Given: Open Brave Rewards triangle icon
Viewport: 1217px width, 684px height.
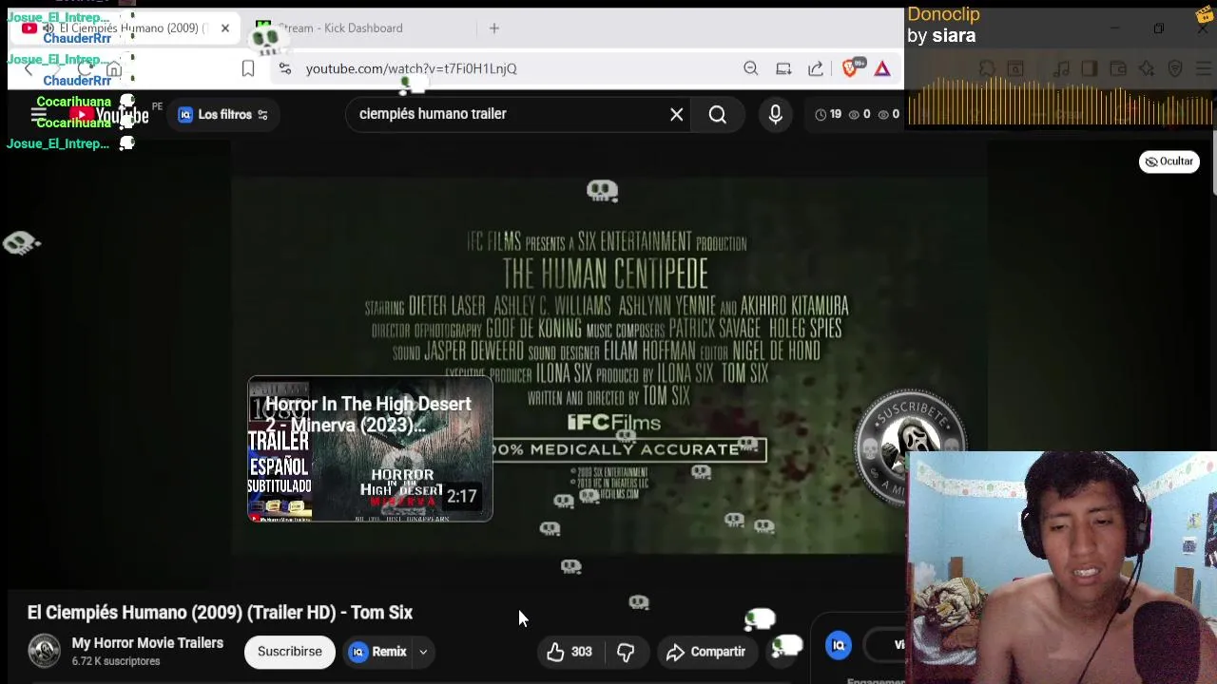Looking at the screenshot, I should pos(882,68).
